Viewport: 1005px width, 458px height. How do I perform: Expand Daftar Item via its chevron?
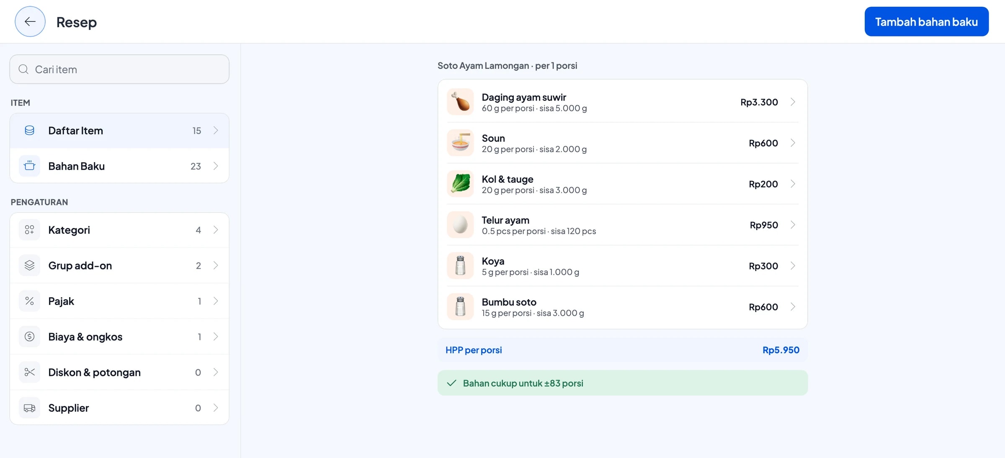[x=216, y=130]
